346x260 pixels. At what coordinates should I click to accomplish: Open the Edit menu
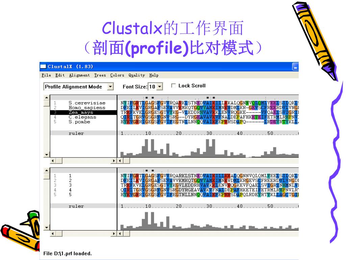tap(60, 75)
